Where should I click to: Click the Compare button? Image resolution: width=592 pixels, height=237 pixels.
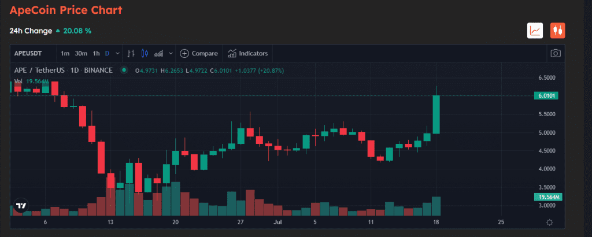point(199,53)
